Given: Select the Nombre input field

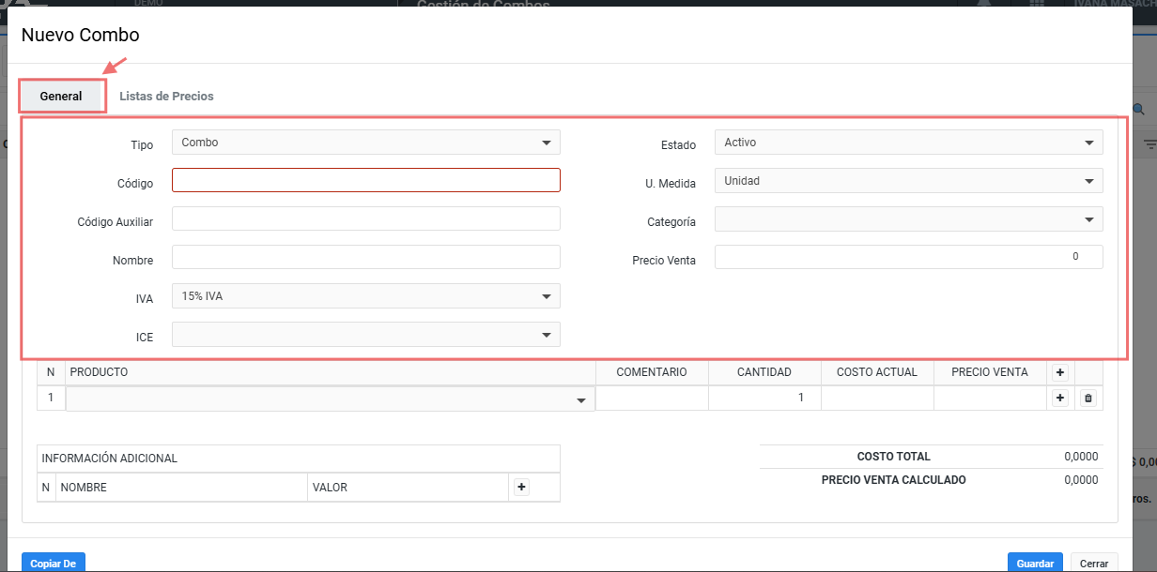Looking at the screenshot, I should pyautogui.click(x=365, y=257).
